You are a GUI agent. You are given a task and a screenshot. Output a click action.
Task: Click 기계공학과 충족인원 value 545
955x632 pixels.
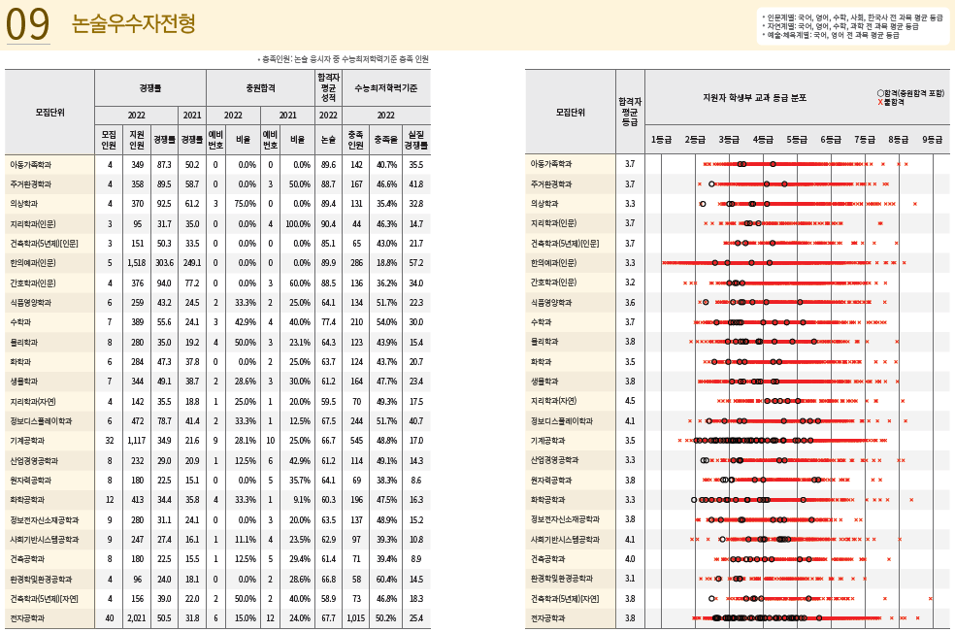pos(356,440)
